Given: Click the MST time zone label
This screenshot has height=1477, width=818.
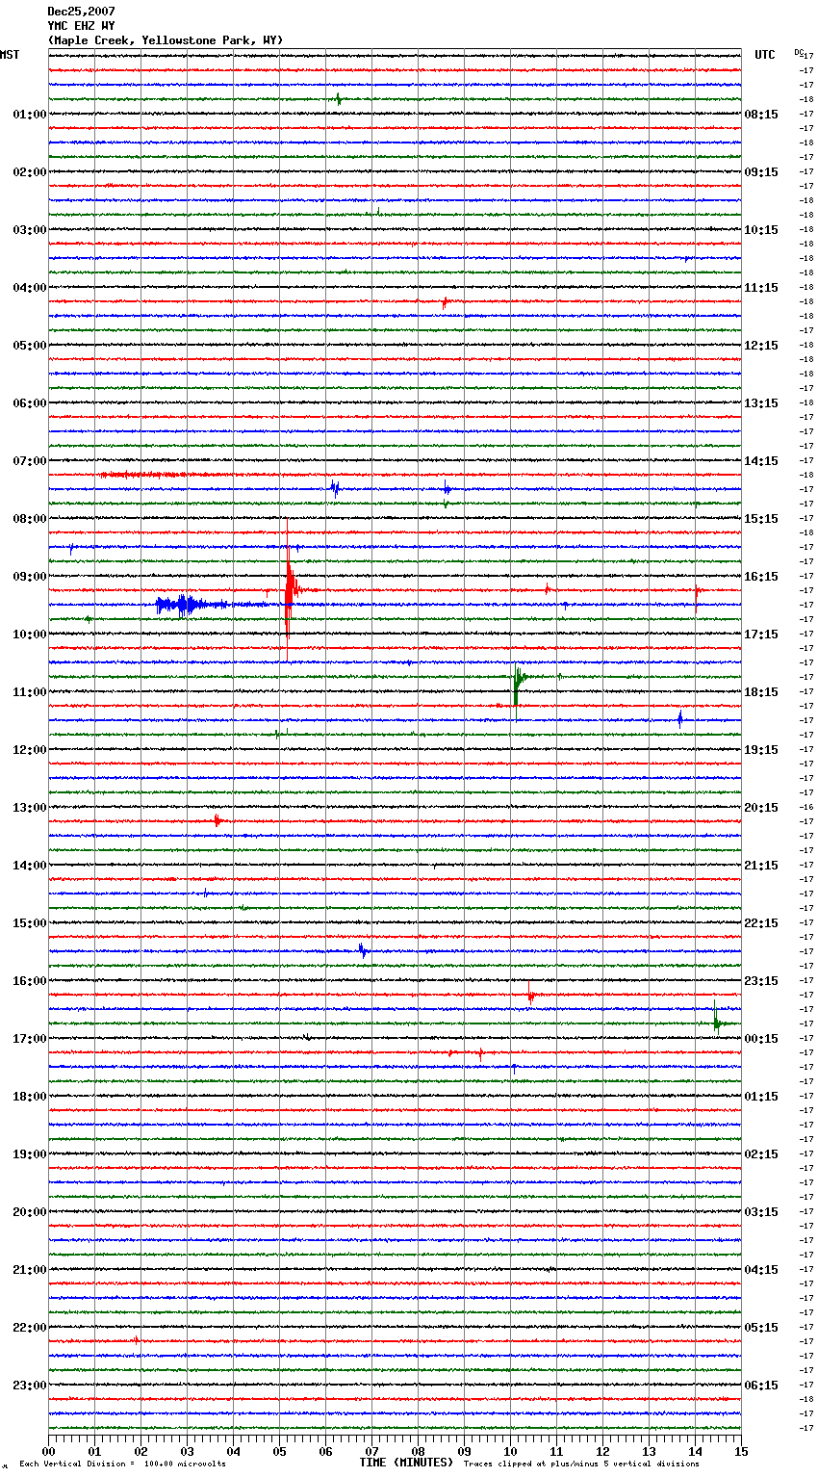Looking at the screenshot, I should pos(10,55).
